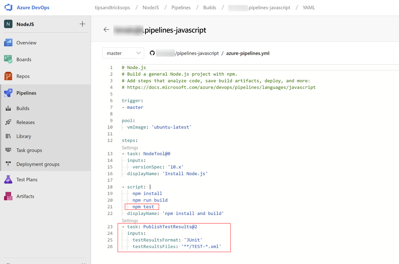
Task: Click the 'pool:' line
Action: pyautogui.click(x=128, y=120)
